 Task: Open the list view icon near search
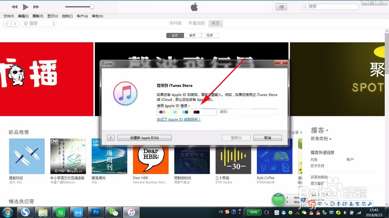(x=281, y=7)
